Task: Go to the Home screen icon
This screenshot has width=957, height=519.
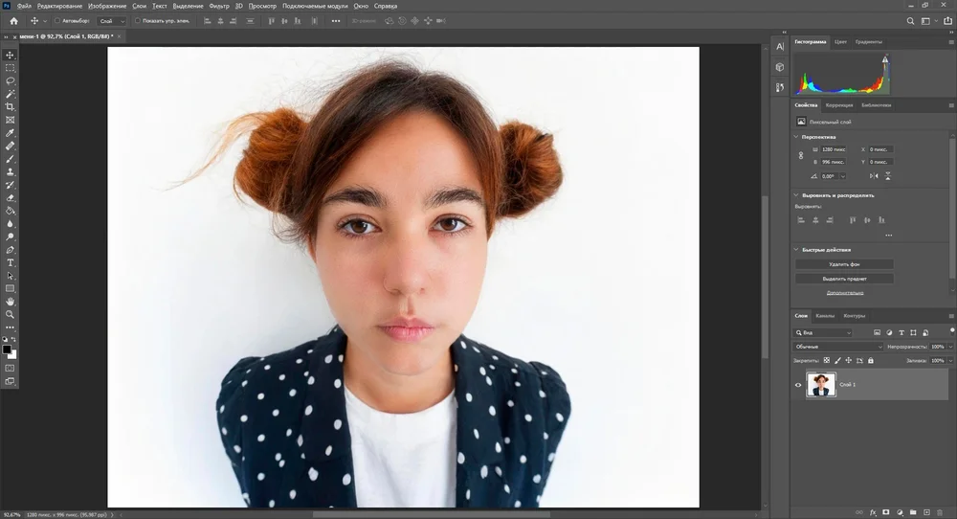Action: tap(13, 21)
